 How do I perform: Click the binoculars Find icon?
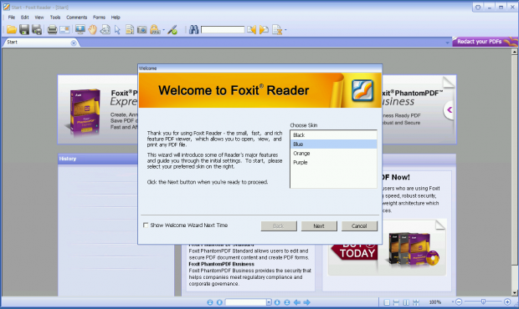pyautogui.click(x=193, y=30)
